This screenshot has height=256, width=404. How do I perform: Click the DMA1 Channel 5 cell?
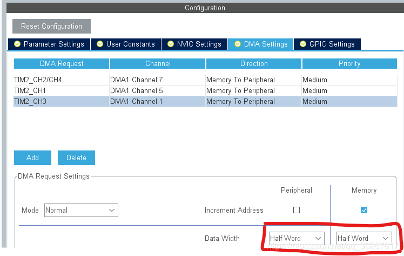(x=157, y=90)
